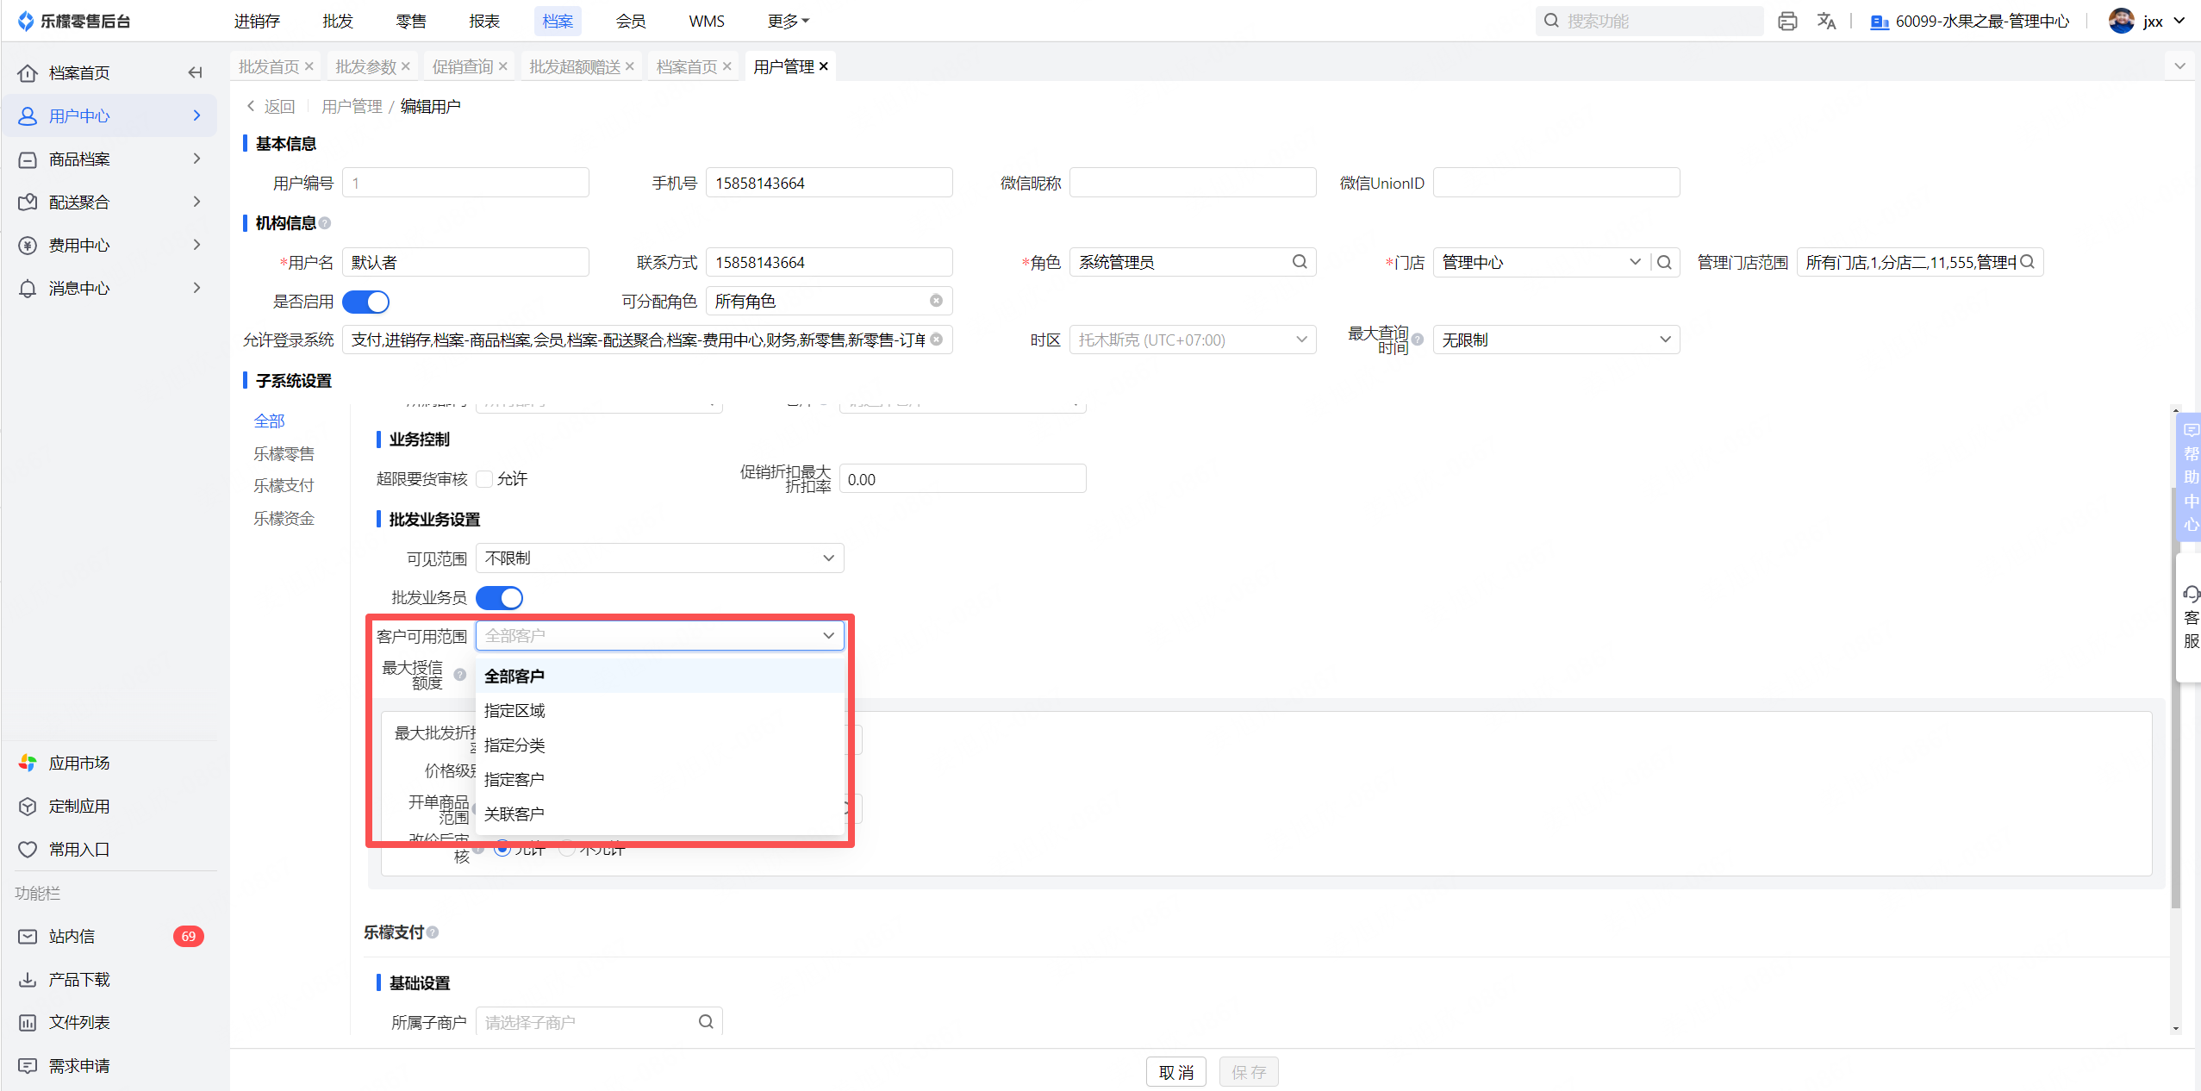Open 应用市场 from the sidebar
Viewport: 2201px width, 1091px height.
pos(78,764)
